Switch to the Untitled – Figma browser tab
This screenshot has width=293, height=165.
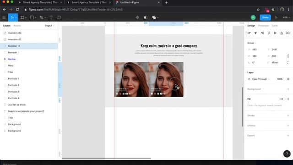(x=137, y=2)
